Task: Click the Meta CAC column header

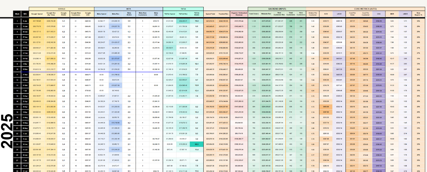Action: tap(156, 14)
